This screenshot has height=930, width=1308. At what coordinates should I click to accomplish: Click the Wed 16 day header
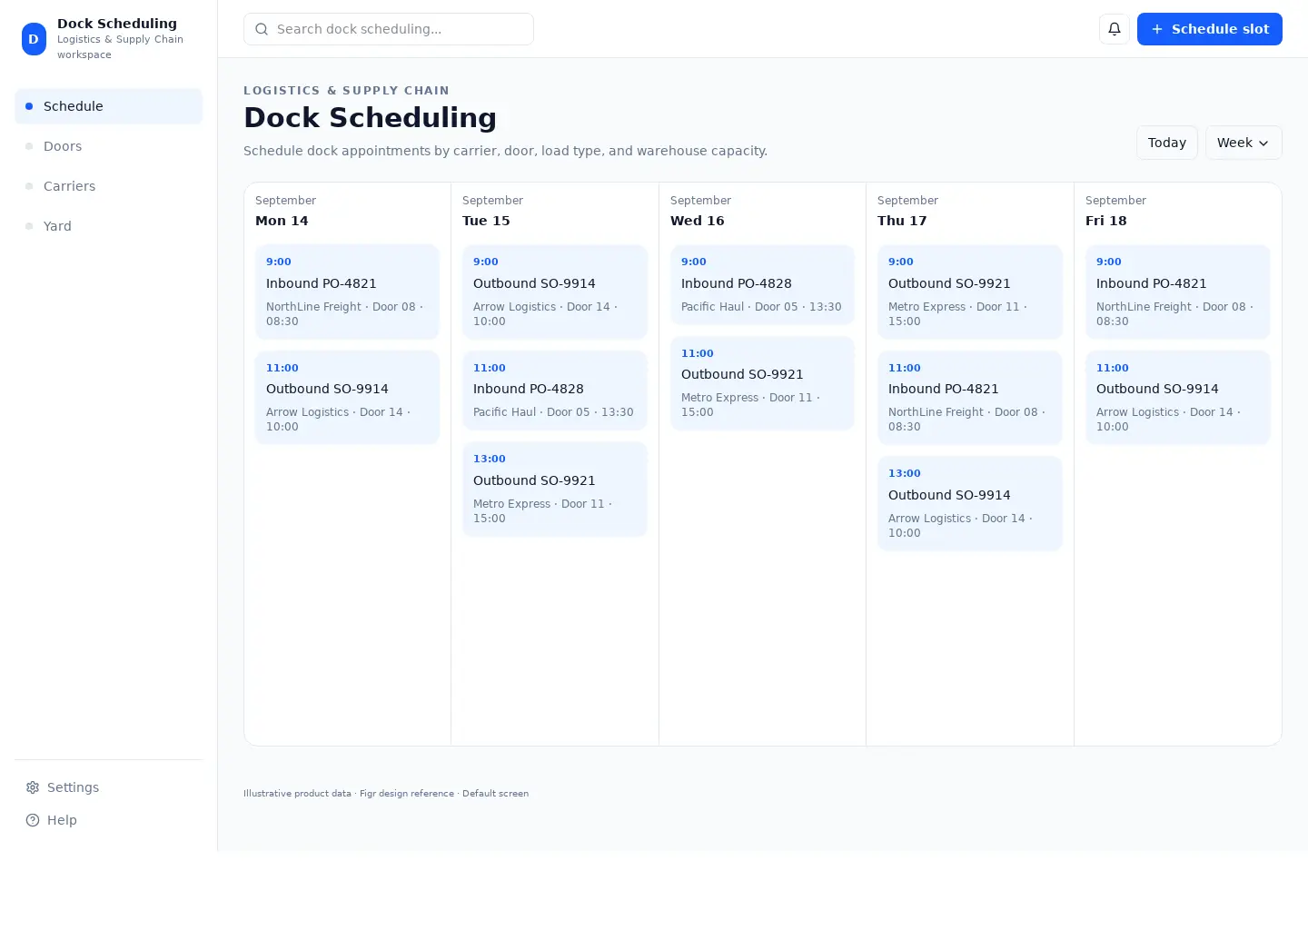pyautogui.click(x=698, y=221)
